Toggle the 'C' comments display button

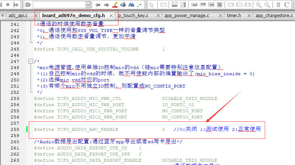[x=287, y=5]
